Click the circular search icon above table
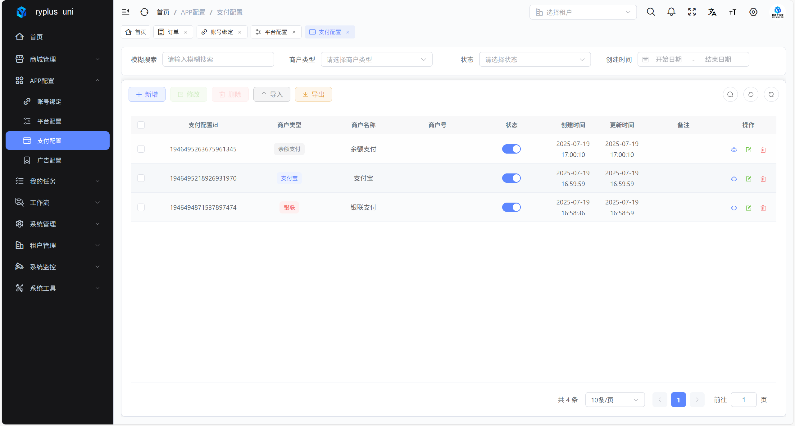The width and height of the screenshot is (795, 426). [x=730, y=94]
